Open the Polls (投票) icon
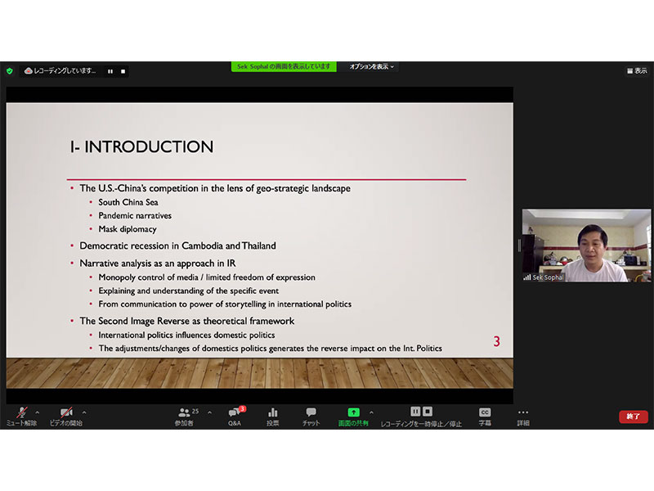This screenshot has width=654, height=491. (x=273, y=416)
